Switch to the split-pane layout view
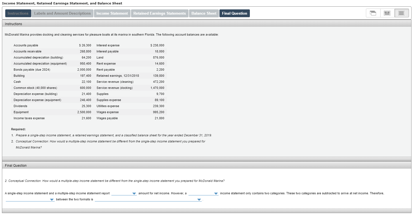The width and height of the screenshot is (414, 215). [x=387, y=13]
